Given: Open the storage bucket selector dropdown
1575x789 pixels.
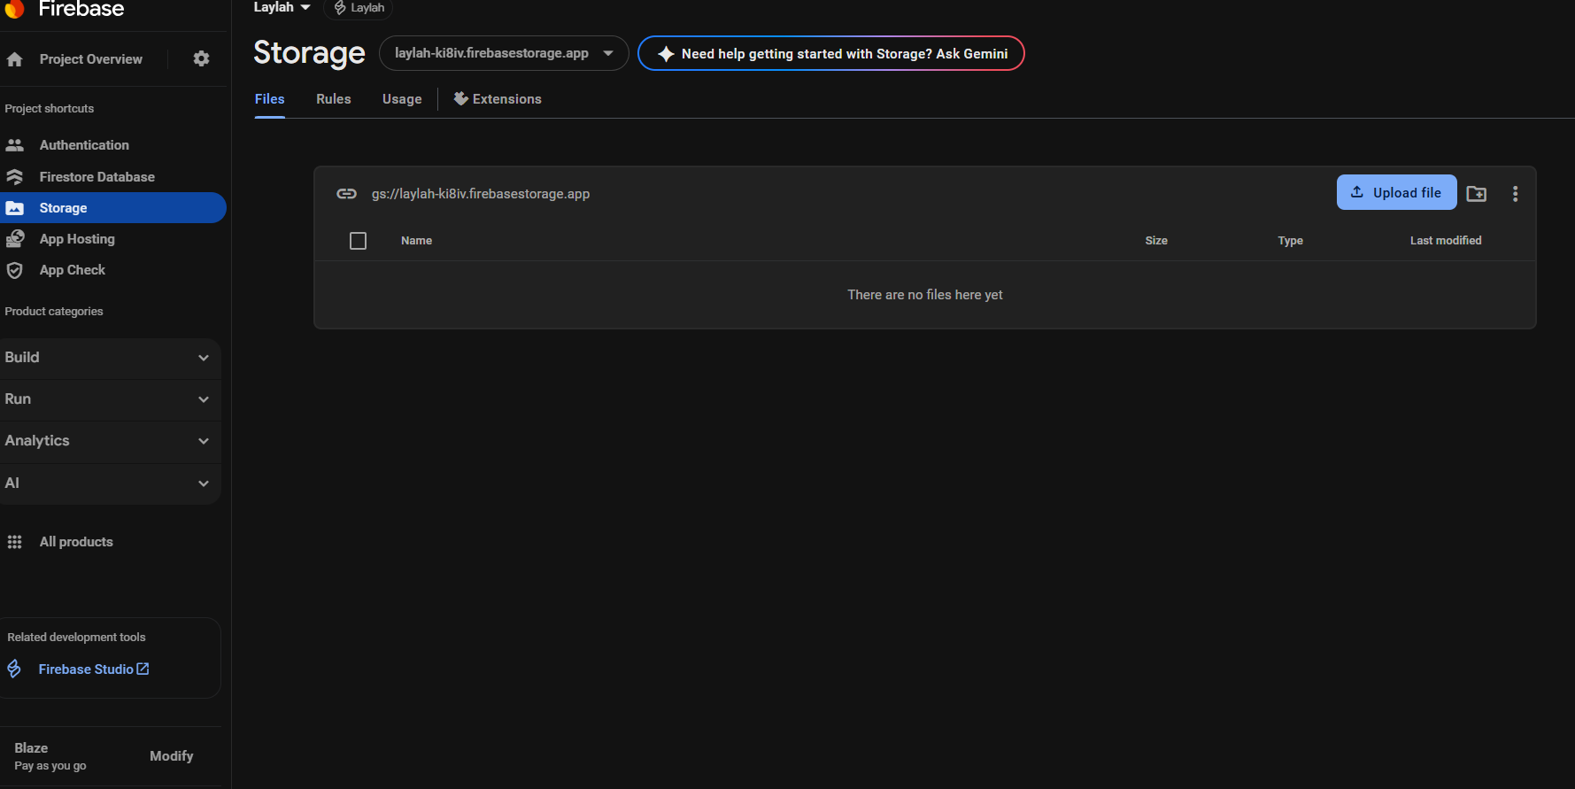Looking at the screenshot, I should [x=504, y=53].
